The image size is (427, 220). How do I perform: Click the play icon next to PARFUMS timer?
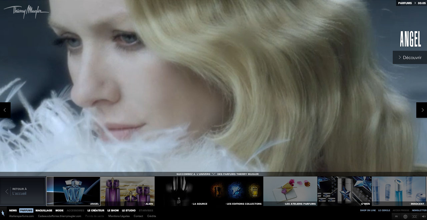[415, 3]
